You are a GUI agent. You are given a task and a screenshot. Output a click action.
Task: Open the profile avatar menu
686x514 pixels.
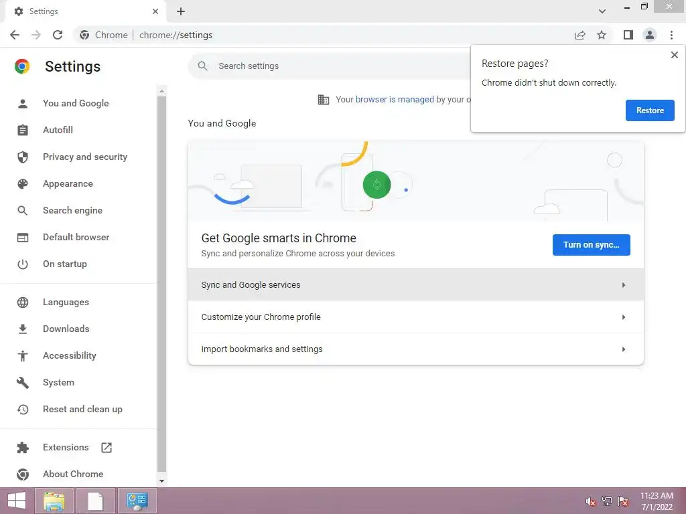click(x=650, y=35)
